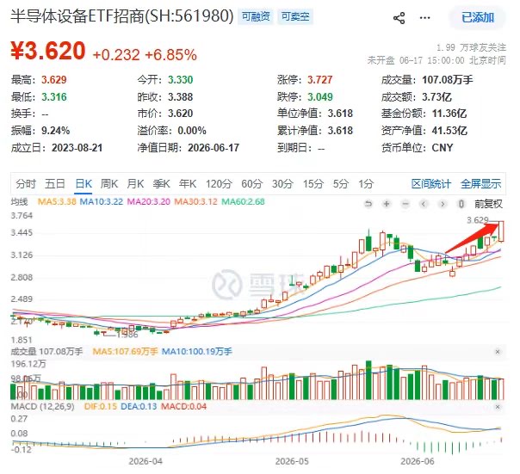Close the 成交量 volume indicator panel

tap(498, 352)
